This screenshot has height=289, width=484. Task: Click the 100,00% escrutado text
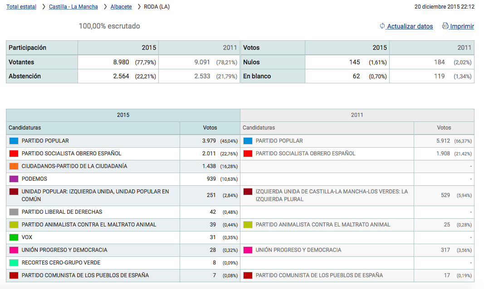click(109, 26)
